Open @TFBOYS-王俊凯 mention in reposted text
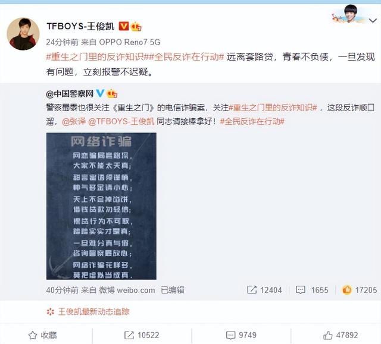This screenshot has height=344, width=381. click(x=121, y=121)
